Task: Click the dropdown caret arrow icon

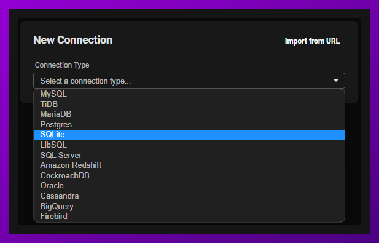Action: coord(336,81)
